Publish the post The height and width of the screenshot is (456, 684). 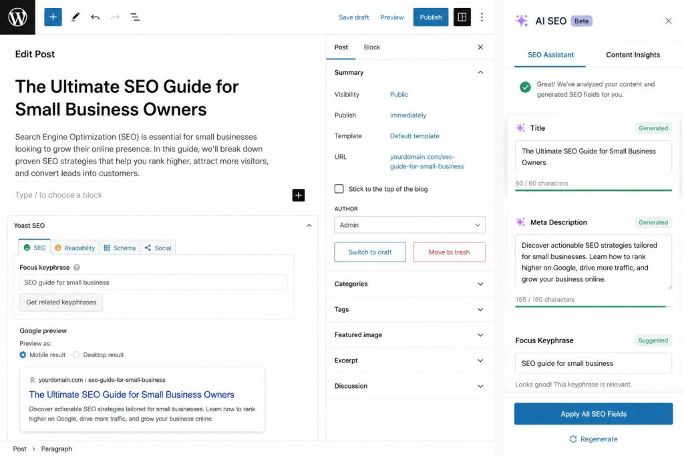(431, 17)
